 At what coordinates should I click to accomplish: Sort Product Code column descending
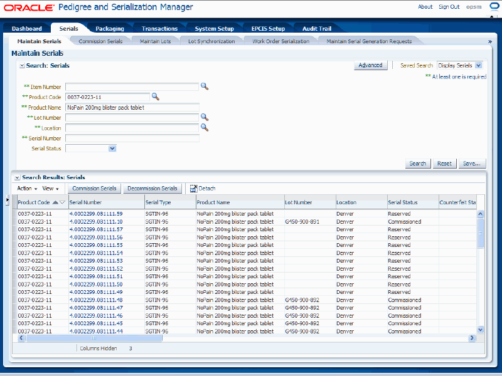(62, 202)
